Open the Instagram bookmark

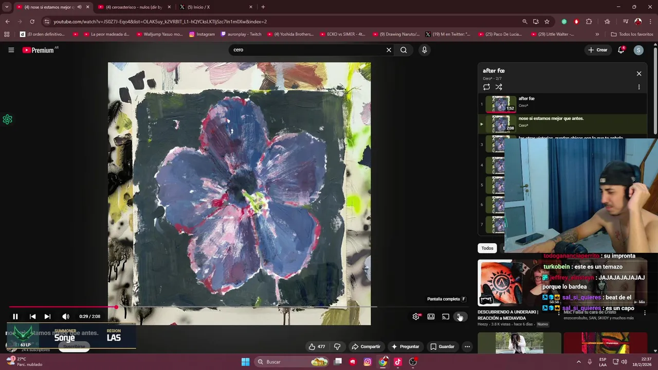tap(202, 34)
